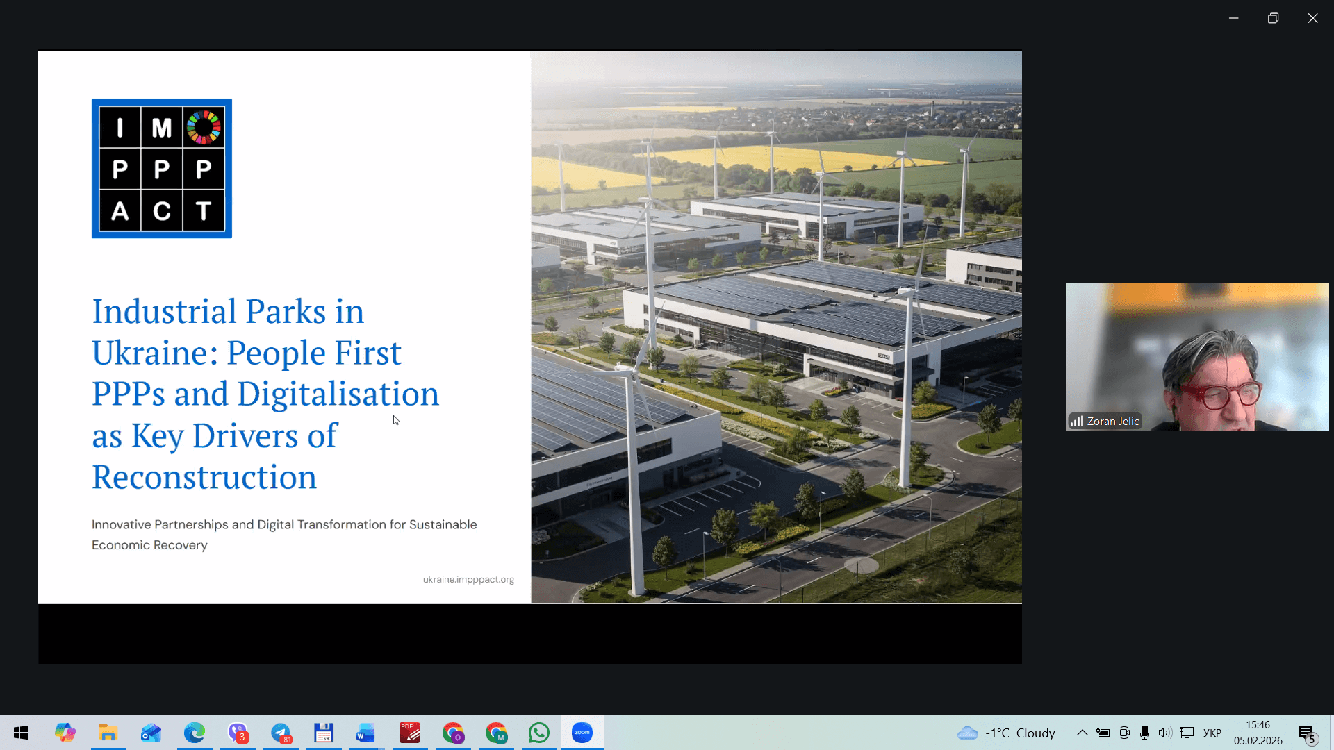Open Viber from the taskbar

238,733
